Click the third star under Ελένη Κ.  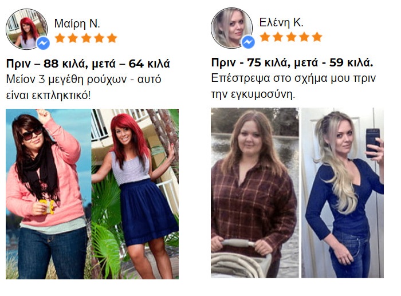pyautogui.click(x=291, y=37)
